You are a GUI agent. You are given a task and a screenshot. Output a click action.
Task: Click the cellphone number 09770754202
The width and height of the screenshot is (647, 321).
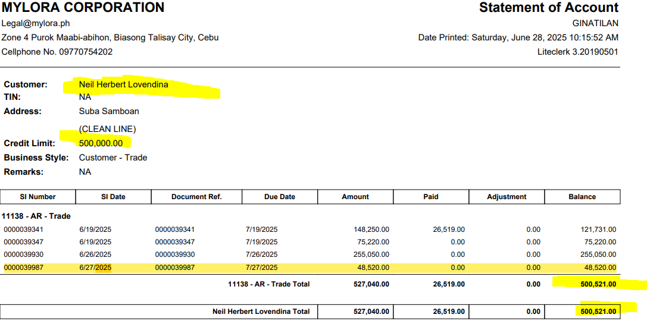(86, 52)
